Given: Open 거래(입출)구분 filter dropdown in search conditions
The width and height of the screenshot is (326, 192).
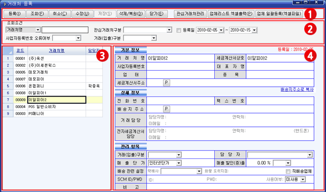Looking at the screenshot, I should coord(154,38).
